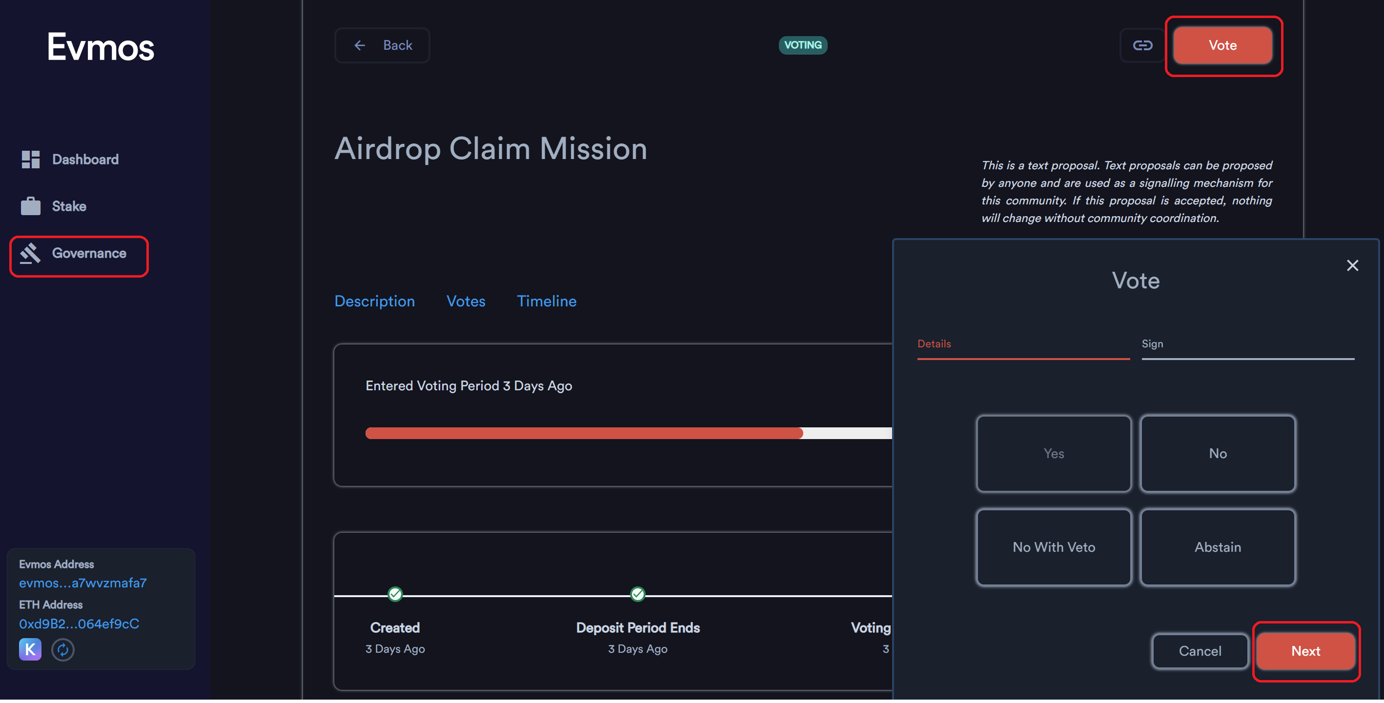The height and width of the screenshot is (703, 1384).
Task: Choose the No With Veto option
Action: pos(1054,547)
